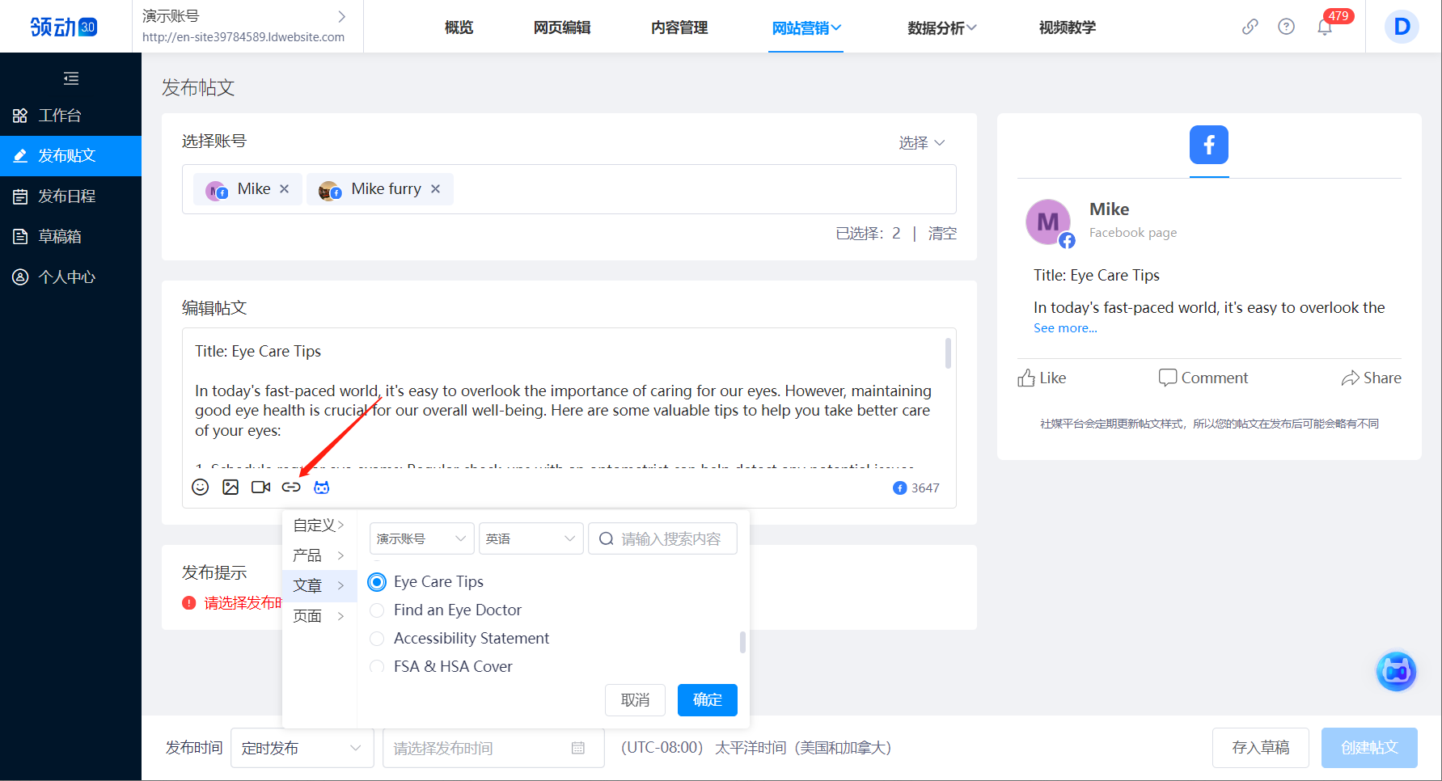This screenshot has width=1442, height=781.
Task: Select the 产品 category in link menu
Action: click(319, 555)
